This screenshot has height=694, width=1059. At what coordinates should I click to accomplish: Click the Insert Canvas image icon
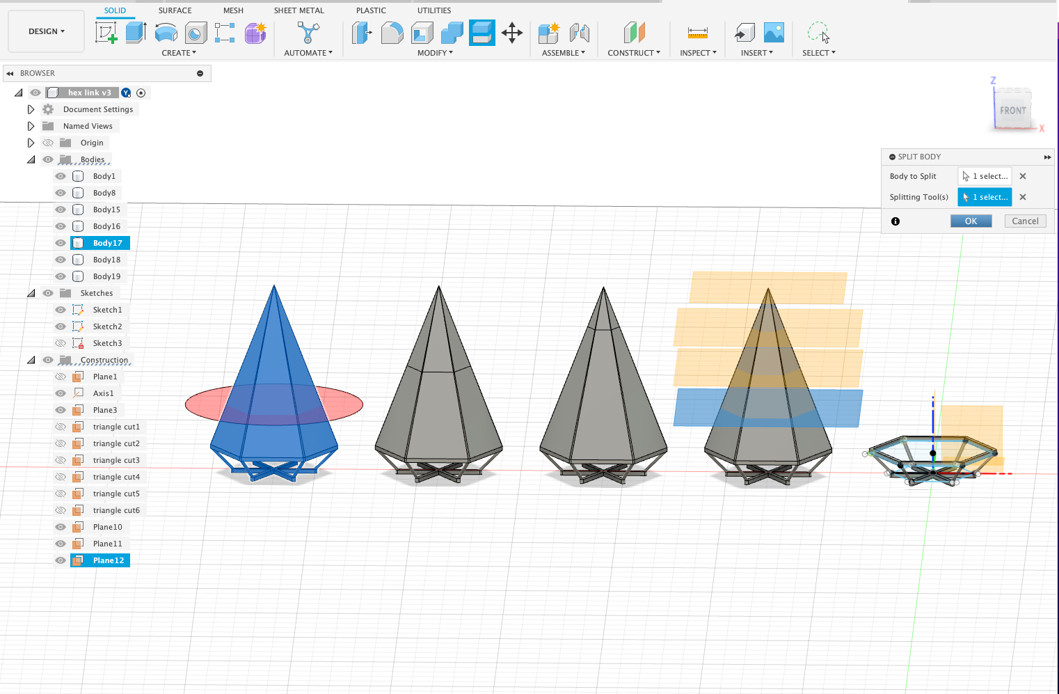pyautogui.click(x=774, y=33)
